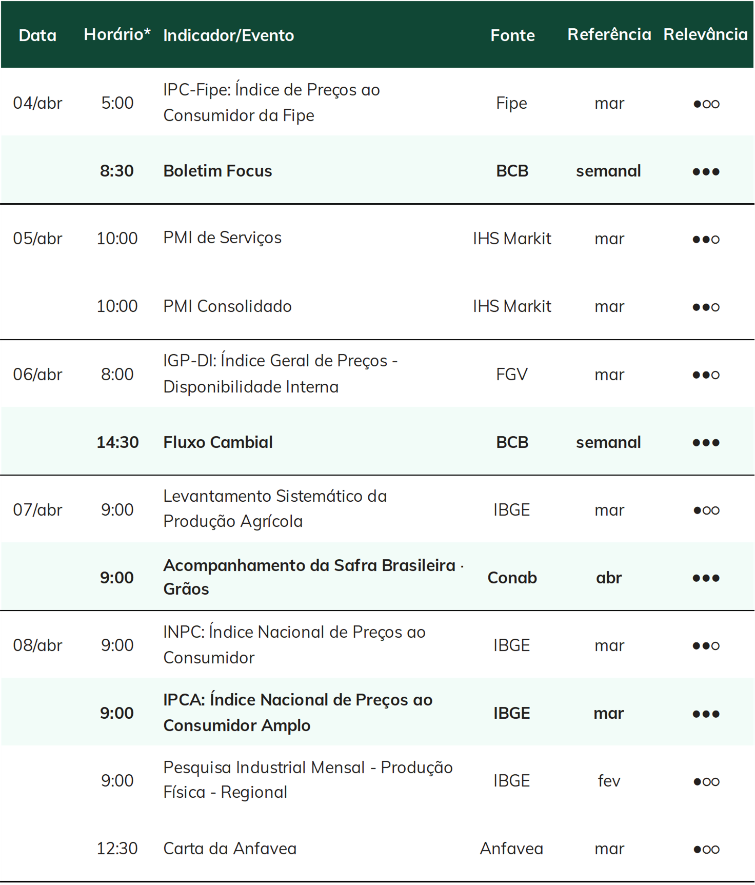
Task: Click PMI de Serviços relevance dots
Action: (706, 239)
